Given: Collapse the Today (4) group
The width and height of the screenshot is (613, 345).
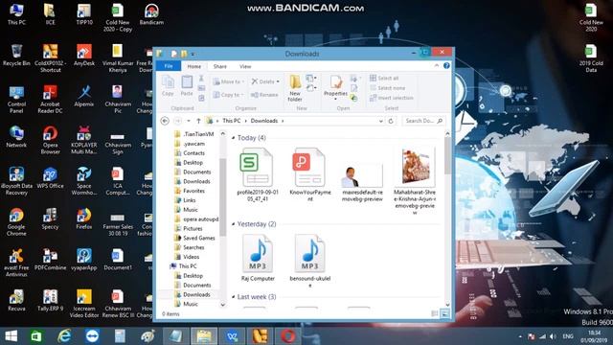Looking at the screenshot, I should (x=234, y=138).
